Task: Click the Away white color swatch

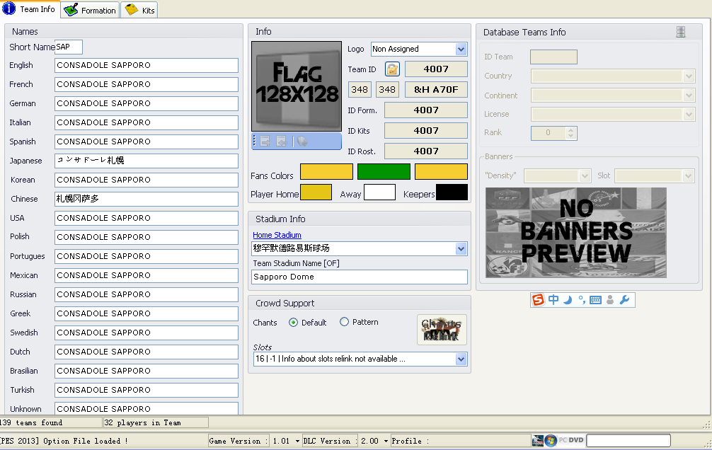Action: pos(379,192)
